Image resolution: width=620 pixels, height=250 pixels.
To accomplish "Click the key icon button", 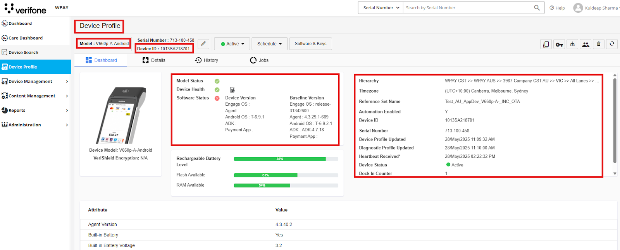I will coord(559,44).
